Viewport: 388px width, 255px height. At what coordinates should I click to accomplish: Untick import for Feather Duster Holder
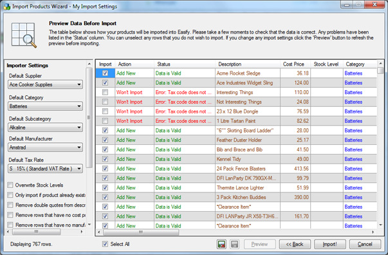click(105, 140)
